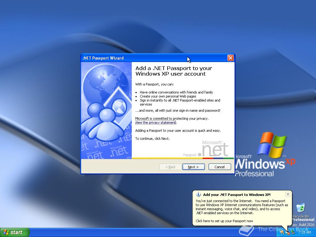Viewport: 316px width, 237px height.
Task: Click the leftmost system tray icon
Action: (282, 232)
